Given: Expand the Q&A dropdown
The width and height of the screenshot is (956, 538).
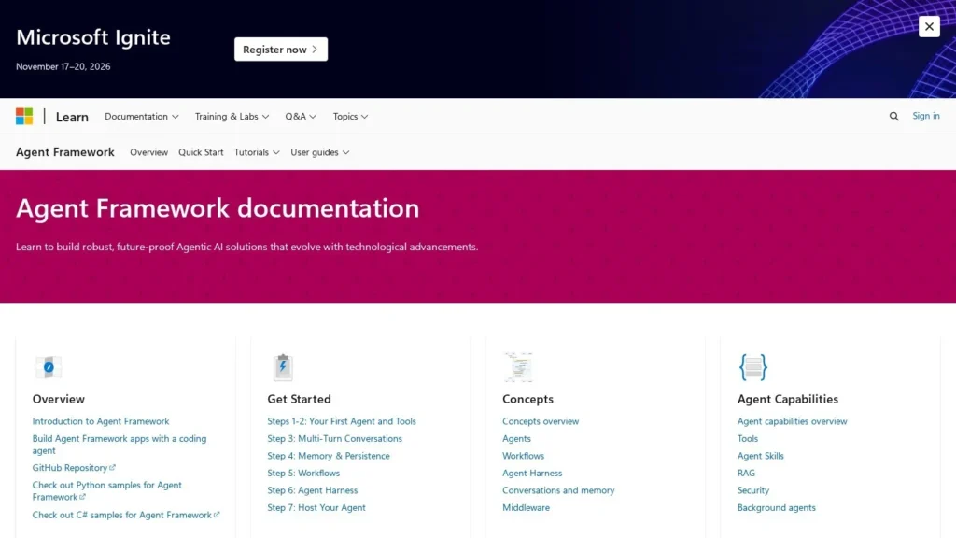Looking at the screenshot, I should click(301, 116).
